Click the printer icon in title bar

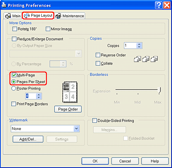coord(4,6)
